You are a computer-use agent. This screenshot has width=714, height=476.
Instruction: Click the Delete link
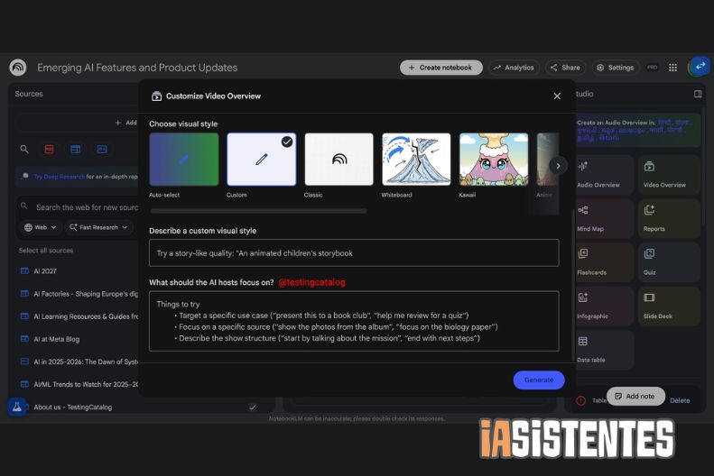pos(680,400)
